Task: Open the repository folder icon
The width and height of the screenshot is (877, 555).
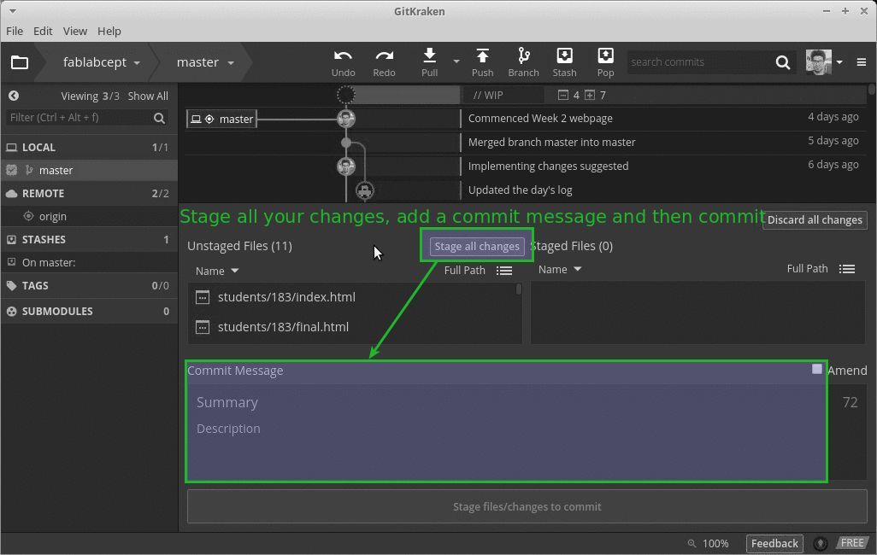Action: tap(20, 62)
